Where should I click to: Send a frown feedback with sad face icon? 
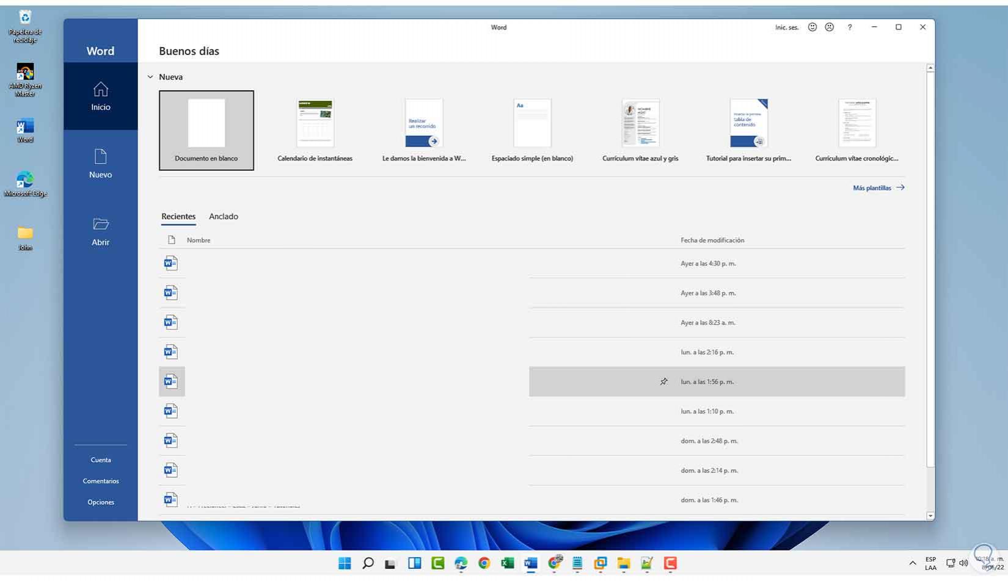pos(830,27)
